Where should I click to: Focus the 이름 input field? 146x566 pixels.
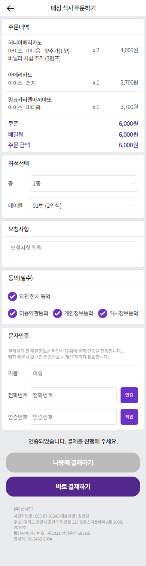pyautogui.click(x=84, y=373)
